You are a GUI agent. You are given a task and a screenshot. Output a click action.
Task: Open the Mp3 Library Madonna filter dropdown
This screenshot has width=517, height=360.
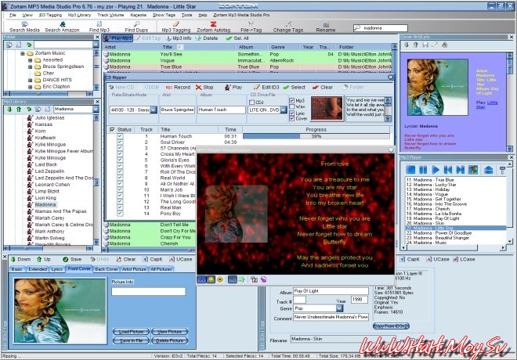(96, 109)
